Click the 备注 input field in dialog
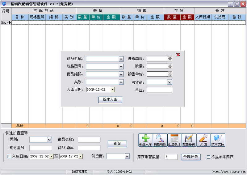 click(160, 90)
